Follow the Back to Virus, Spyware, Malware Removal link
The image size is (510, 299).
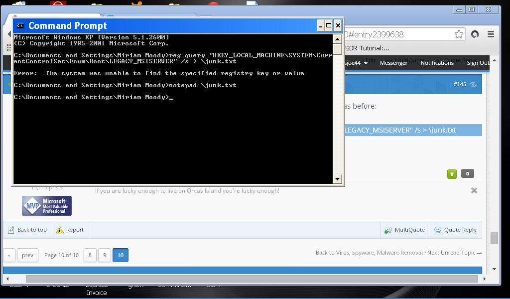coord(369,253)
